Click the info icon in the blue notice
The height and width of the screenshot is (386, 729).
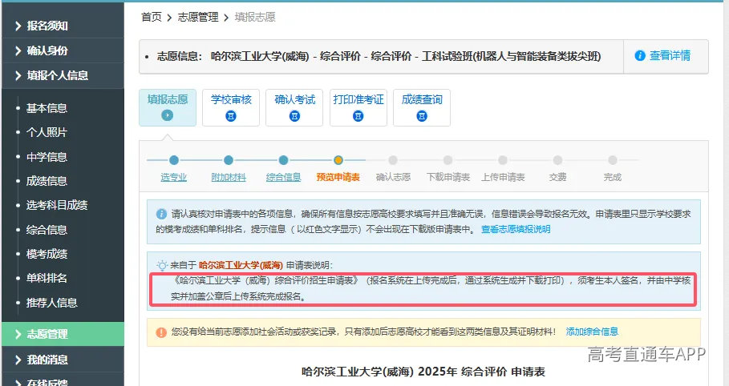coord(161,214)
